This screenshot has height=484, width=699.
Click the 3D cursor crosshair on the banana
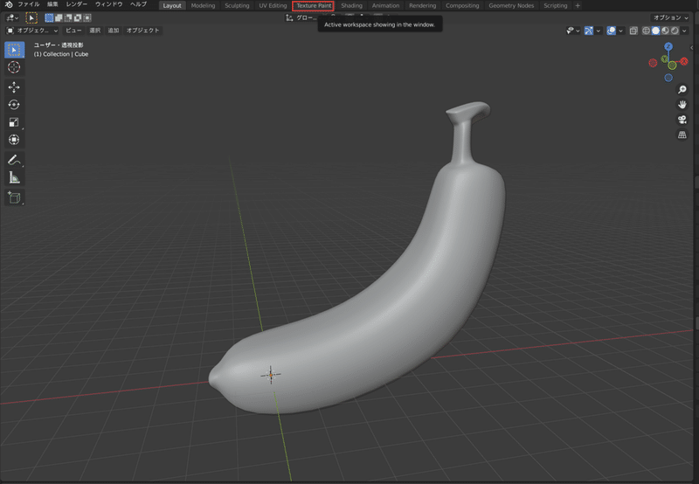pyautogui.click(x=271, y=376)
